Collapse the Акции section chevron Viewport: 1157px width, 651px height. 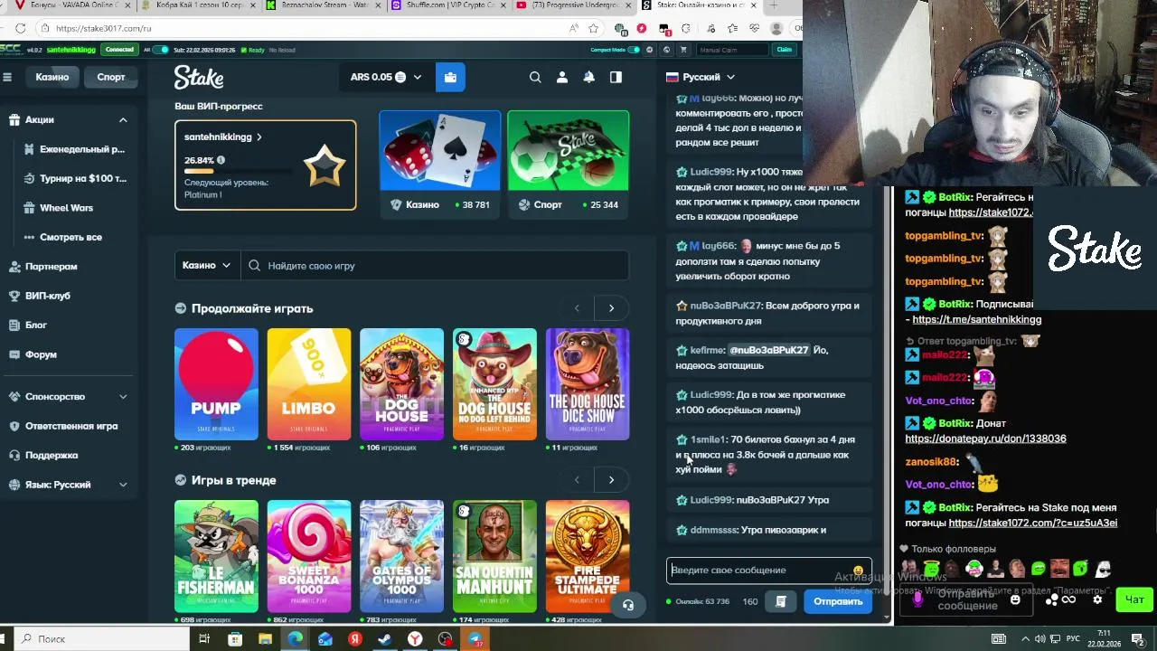(x=123, y=119)
